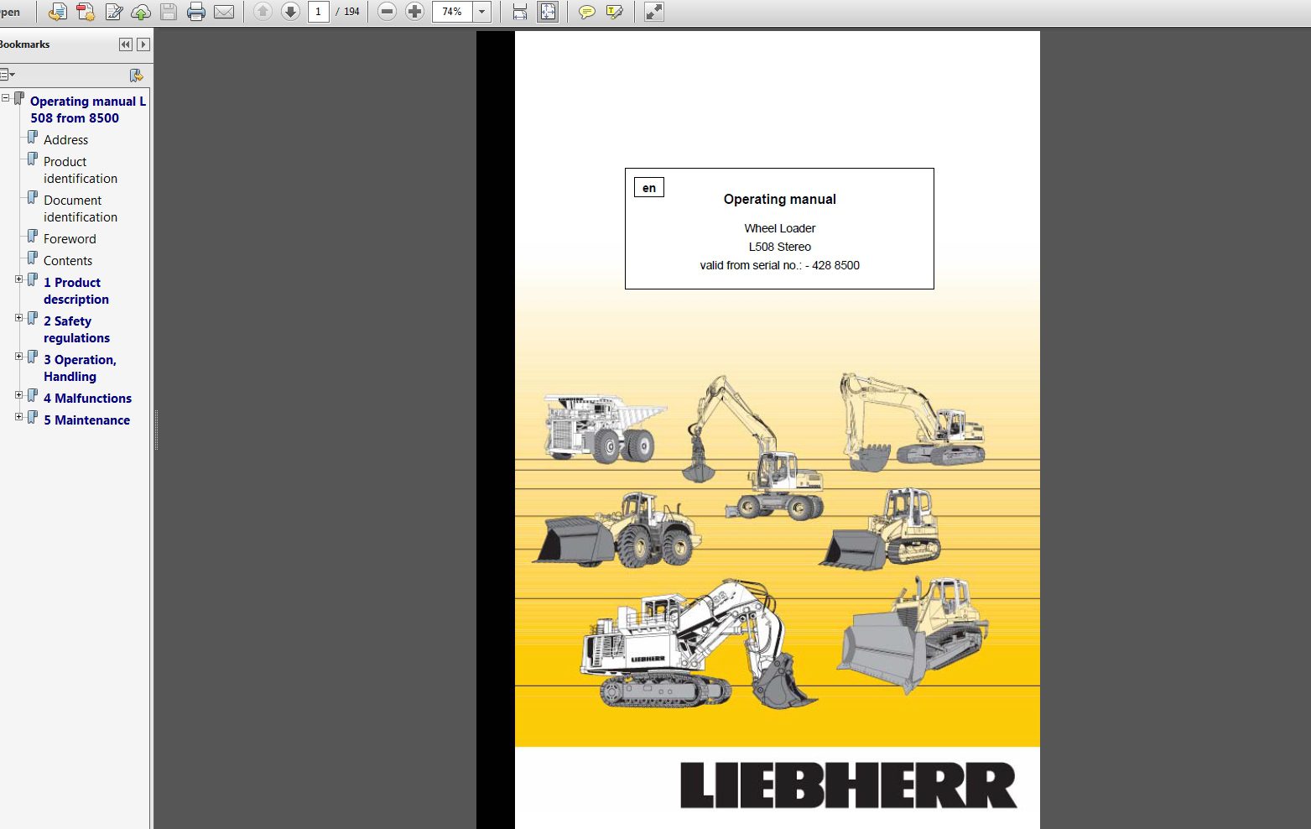The height and width of the screenshot is (829, 1311).
Task: Click the New bookmark icon
Action: pos(137,76)
